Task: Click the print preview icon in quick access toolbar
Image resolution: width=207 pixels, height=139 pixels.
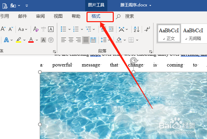Action: 5,6
